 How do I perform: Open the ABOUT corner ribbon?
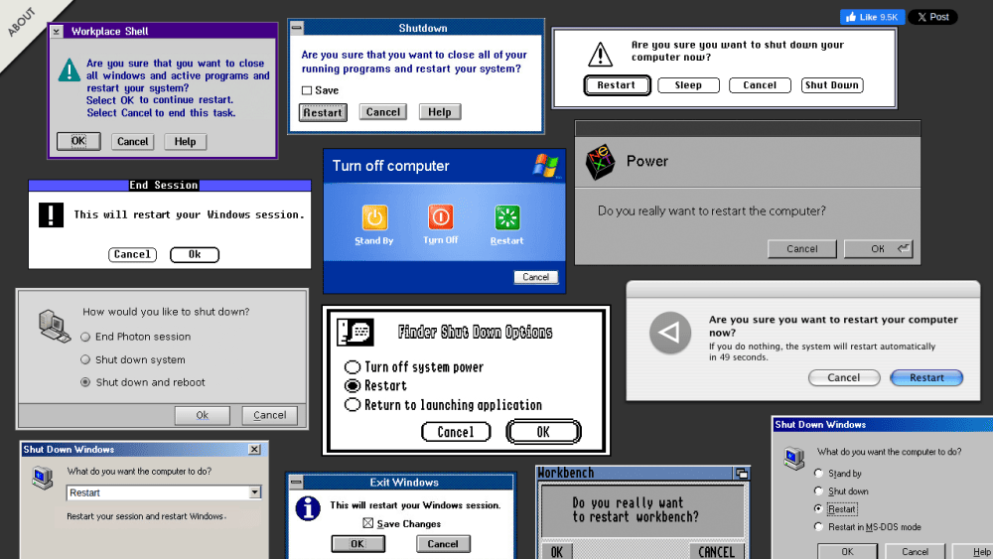click(22, 22)
